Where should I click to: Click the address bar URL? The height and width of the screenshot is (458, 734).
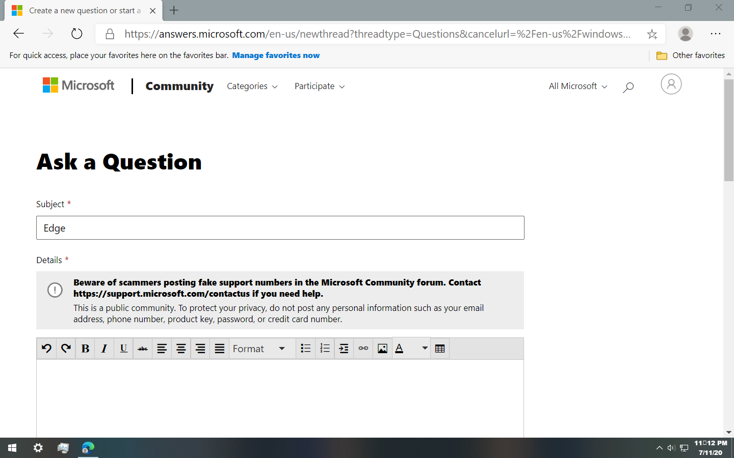377,34
